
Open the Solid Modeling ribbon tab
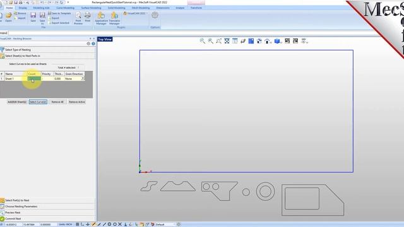tap(116, 8)
